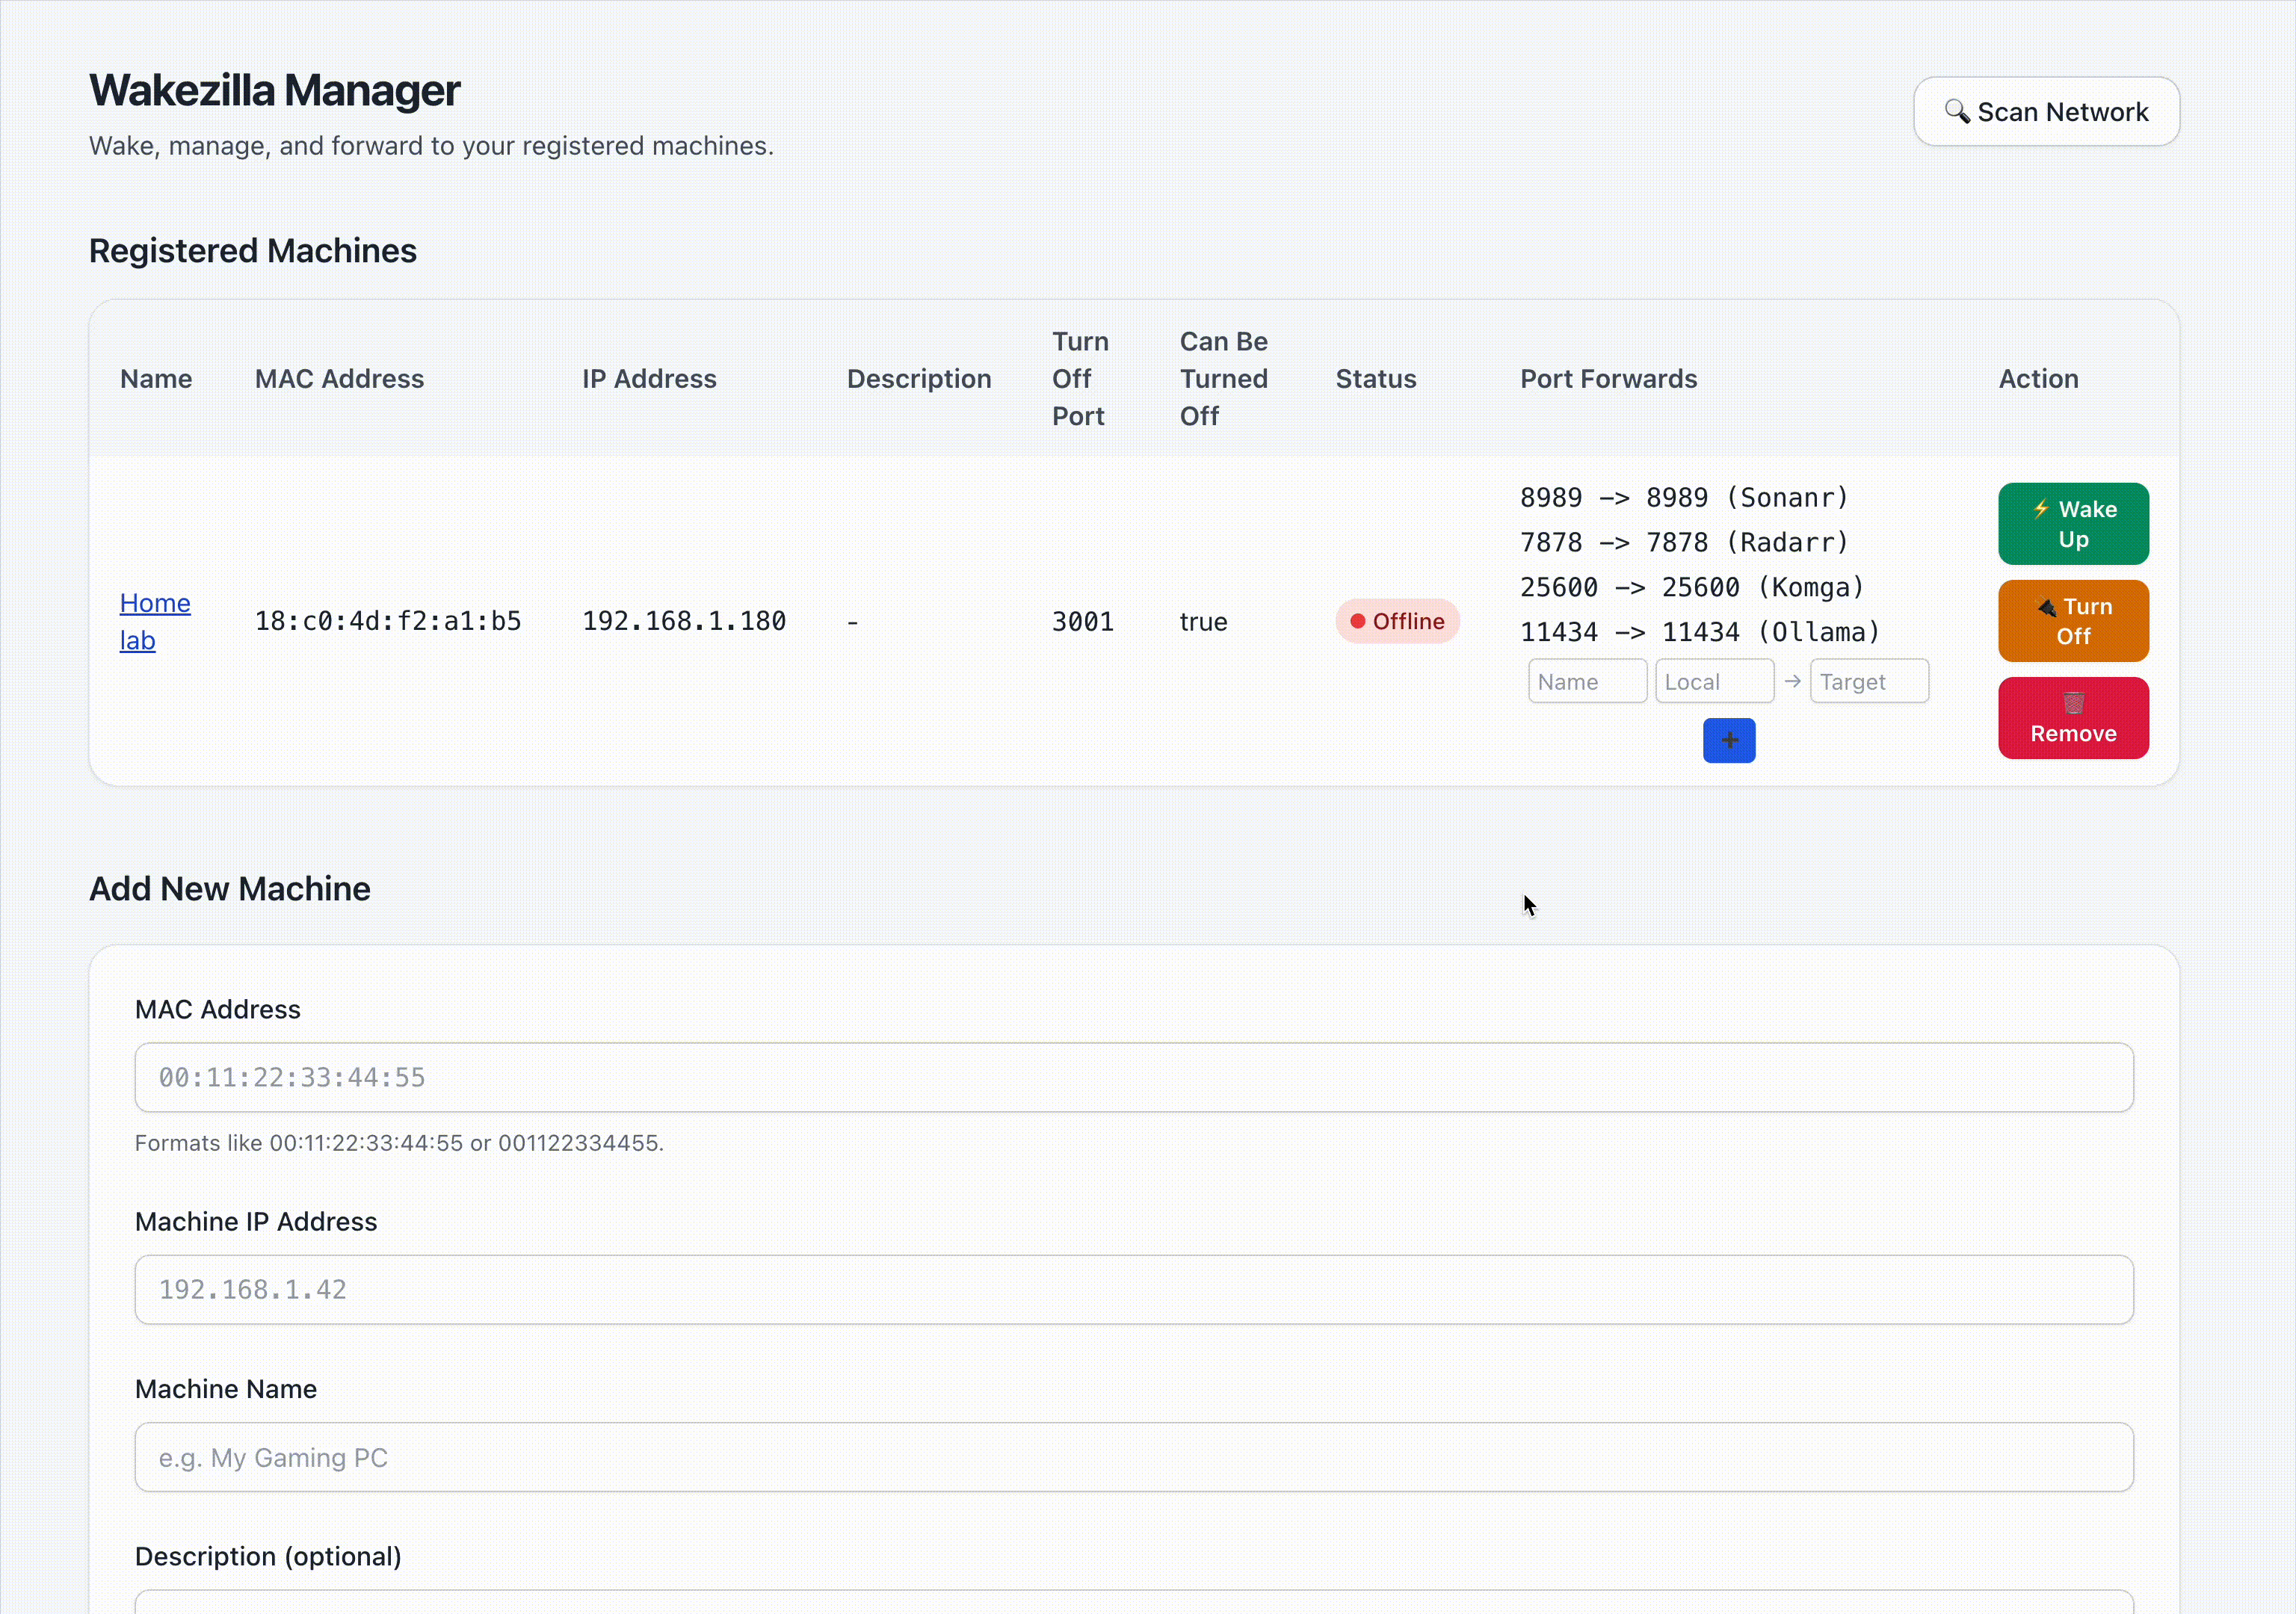Turn off the Home lab machine
The image size is (2296, 1614).
tap(2073, 621)
